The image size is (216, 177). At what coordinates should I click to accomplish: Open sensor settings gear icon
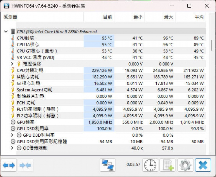click(x=185, y=165)
